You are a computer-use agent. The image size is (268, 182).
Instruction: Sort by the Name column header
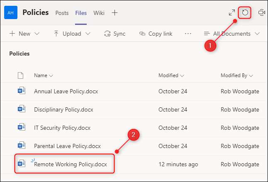pos(43,75)
